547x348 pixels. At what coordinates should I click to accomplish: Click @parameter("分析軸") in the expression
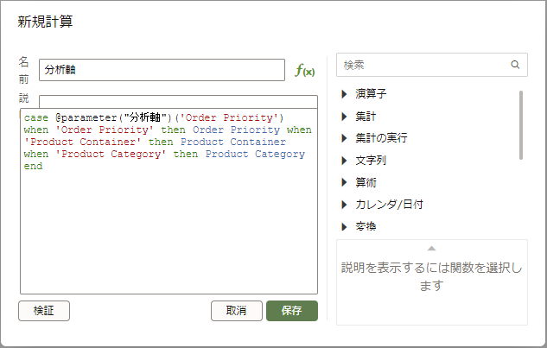pyautogui.click(x=113, y=117)
